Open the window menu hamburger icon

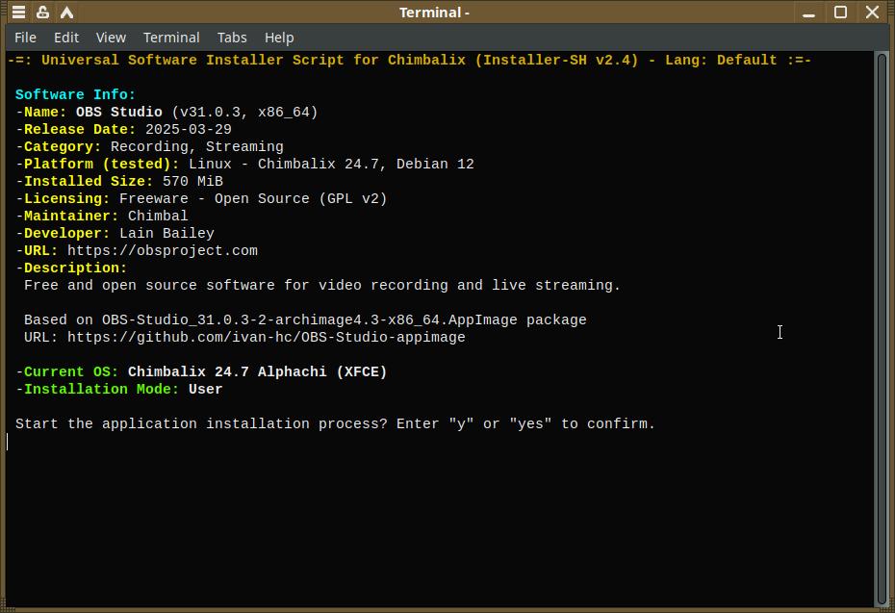coord(18,13)
